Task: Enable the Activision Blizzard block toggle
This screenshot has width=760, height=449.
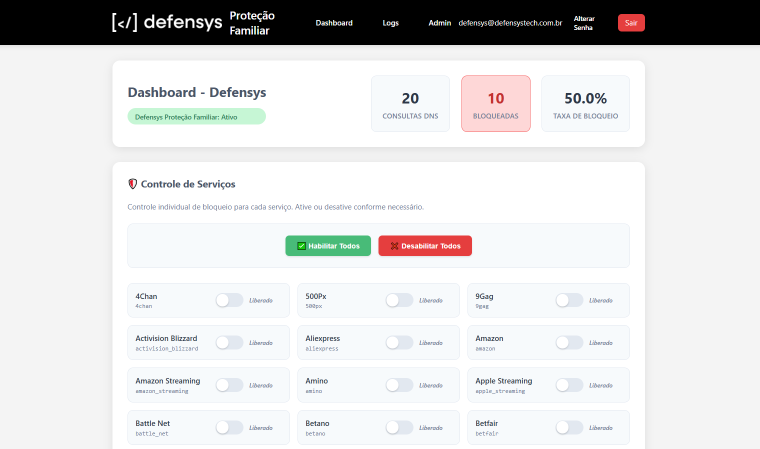Action: pos(229,342)
